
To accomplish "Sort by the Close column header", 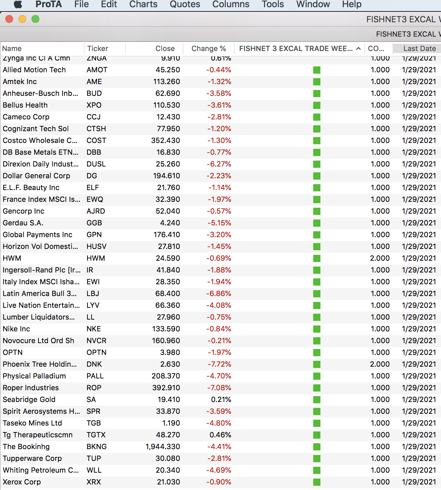I will pos(154,49).
